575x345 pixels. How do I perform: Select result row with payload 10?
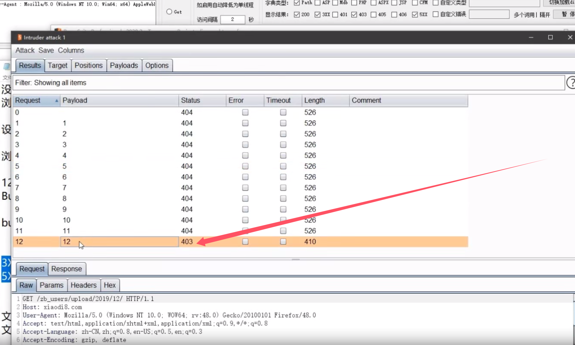[x=240, y=220]
